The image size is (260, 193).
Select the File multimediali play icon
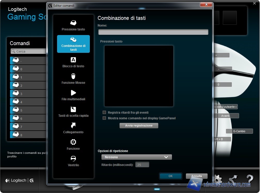[x=73, y=93]
